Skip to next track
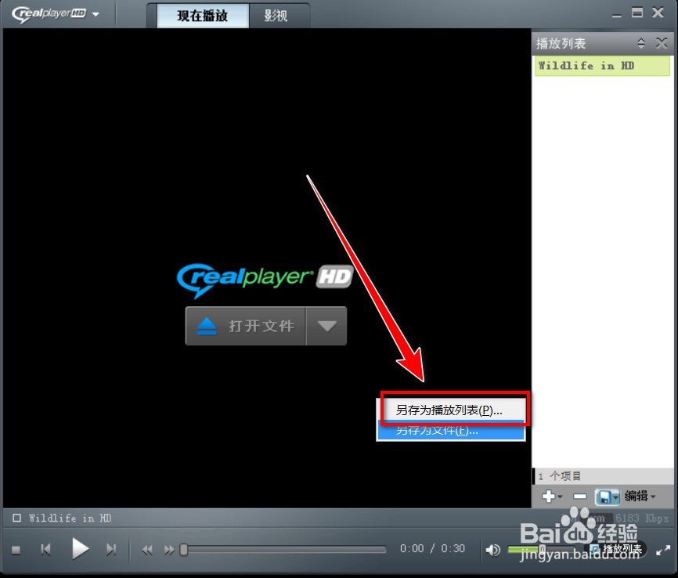The width and height of the screenshot is (678, 578). 111,550
